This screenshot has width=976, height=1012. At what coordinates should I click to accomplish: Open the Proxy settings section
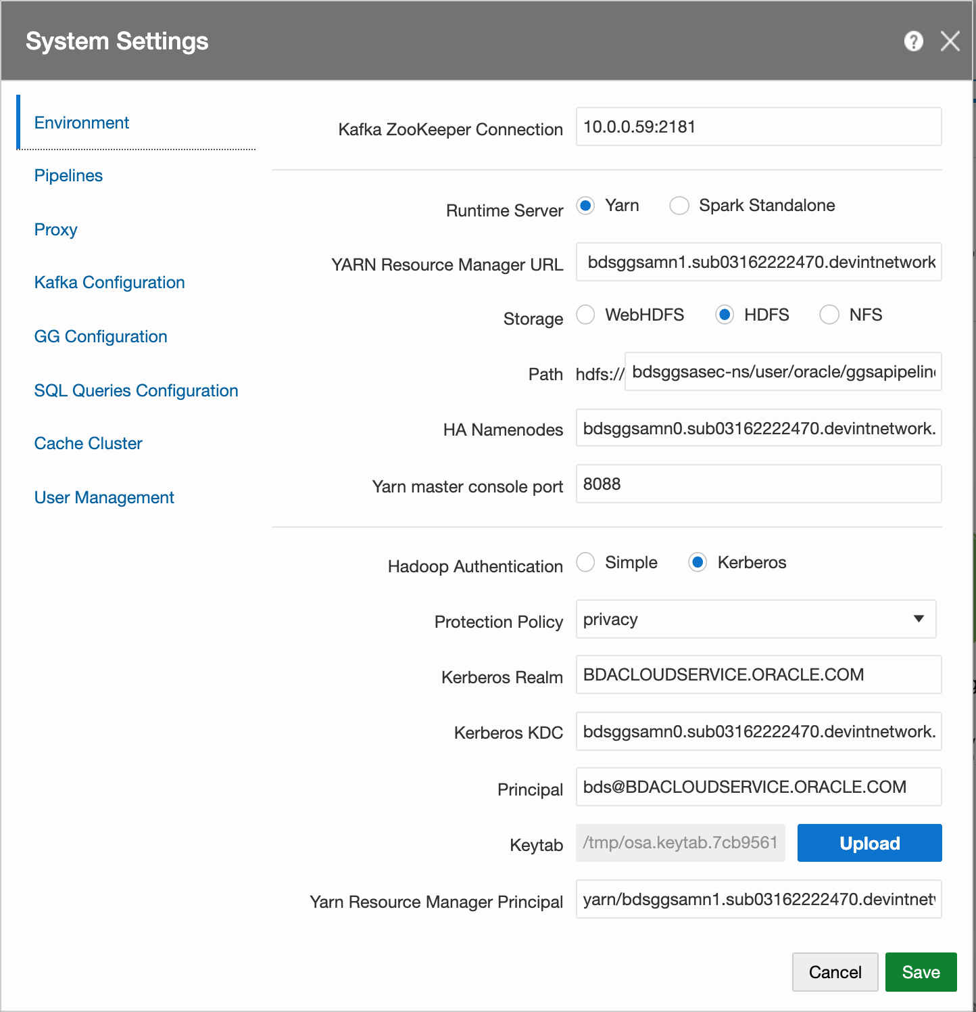tap(55, 229)
